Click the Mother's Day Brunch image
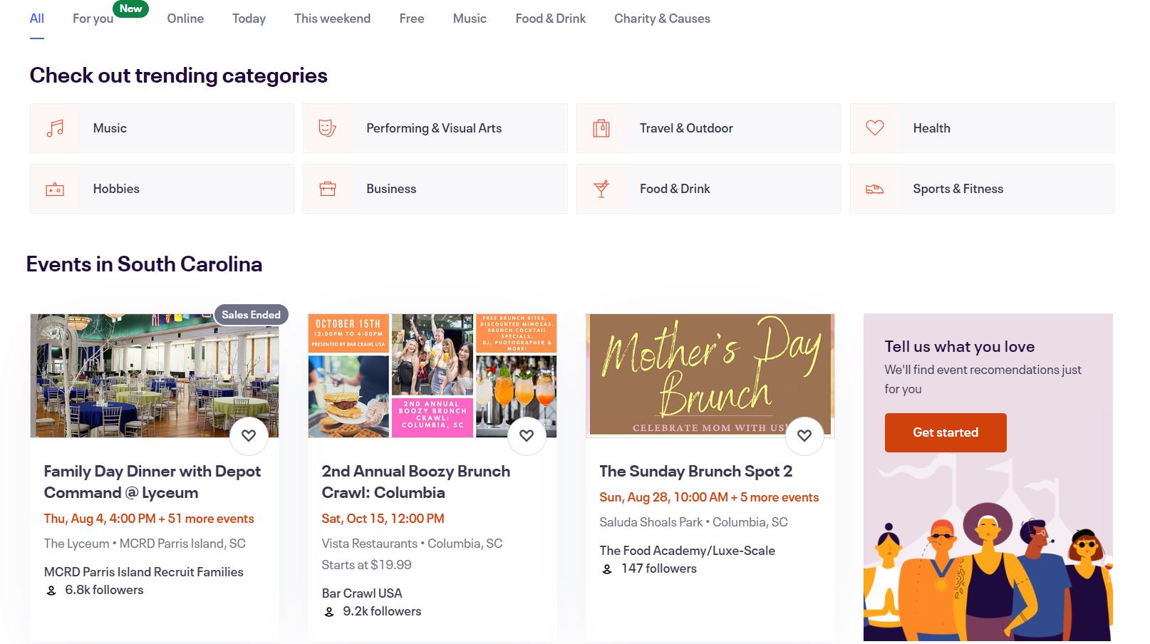The height and width of the screenshot is (644, 1150). point(710,375)
